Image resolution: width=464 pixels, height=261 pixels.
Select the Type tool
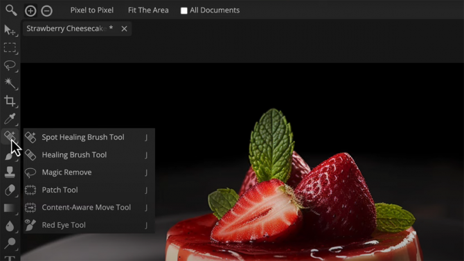pos(10,258)
